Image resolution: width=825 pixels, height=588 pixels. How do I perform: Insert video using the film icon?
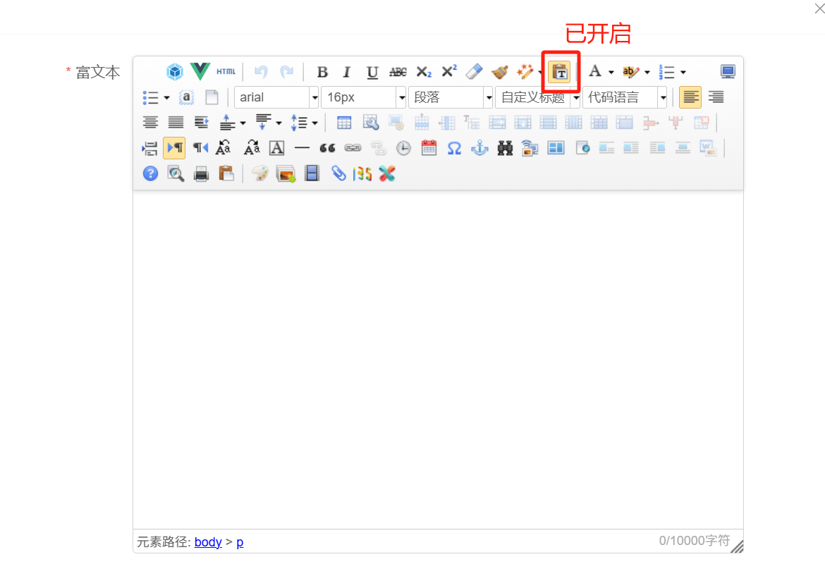click(312, 173)
